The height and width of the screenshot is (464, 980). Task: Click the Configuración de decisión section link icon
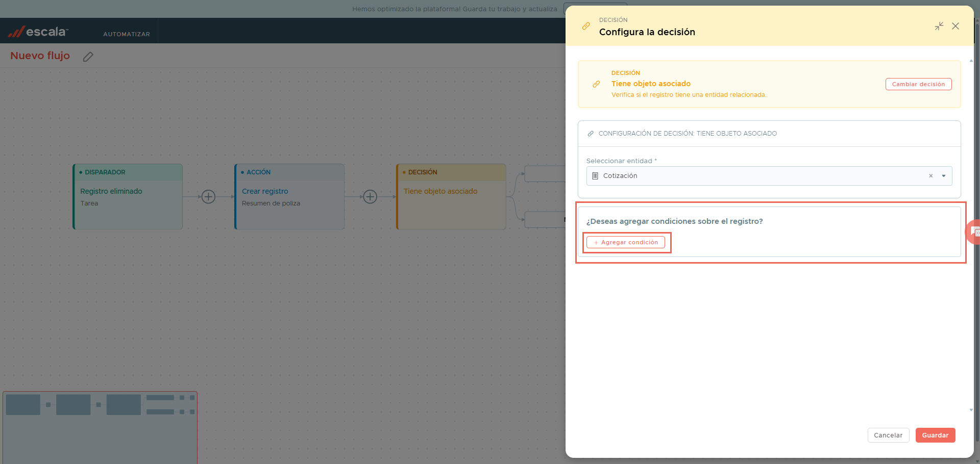click(591, 134)
